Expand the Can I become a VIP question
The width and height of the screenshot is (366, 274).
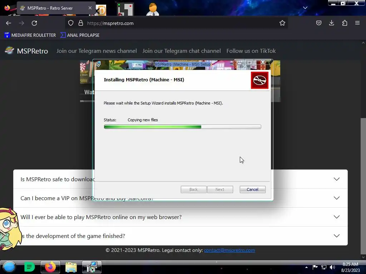tap(180, 198)
